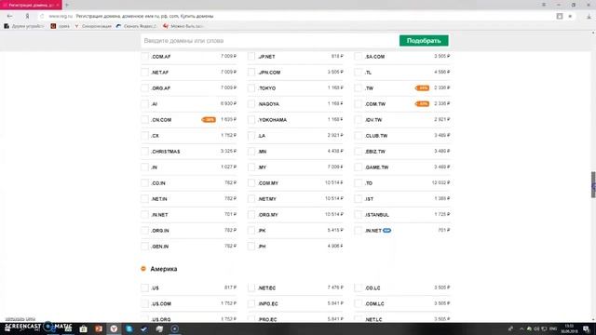
Task: Click the .IDV.TW domain label
Action: [x=373, y=120]
